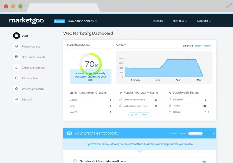Mark the delunasoft.com backlink task as done
233x163 pixels.
click(x=75, y=161)
